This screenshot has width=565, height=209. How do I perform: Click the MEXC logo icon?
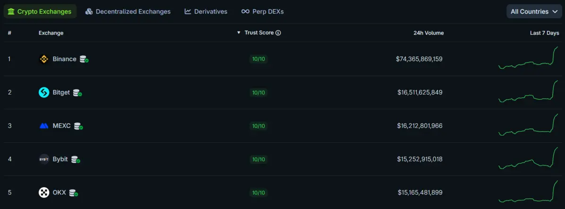(x=44, y=126)
